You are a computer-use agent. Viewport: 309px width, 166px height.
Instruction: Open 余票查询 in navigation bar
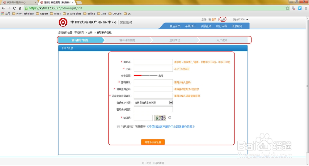coord(206,26)
